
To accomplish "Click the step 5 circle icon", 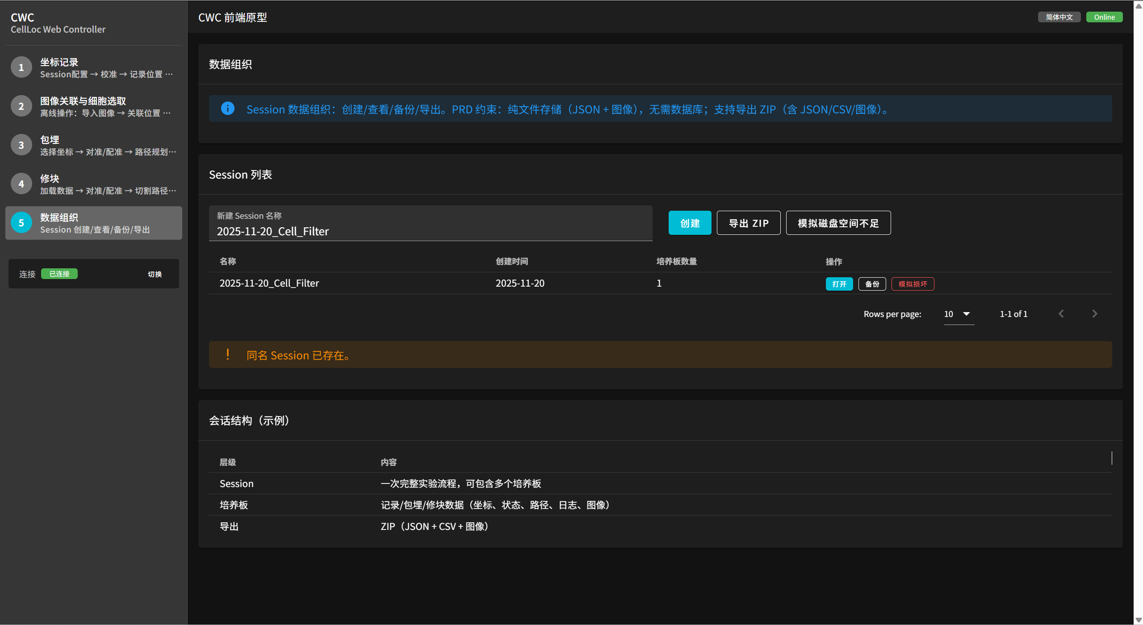I will coord(21,223).
